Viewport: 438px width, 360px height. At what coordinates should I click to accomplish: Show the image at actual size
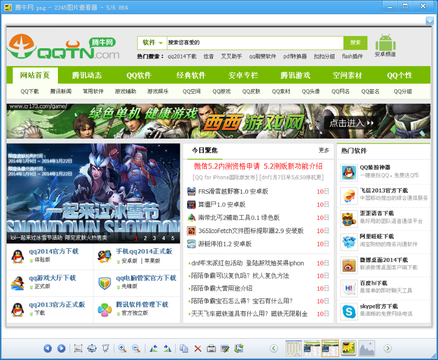tap(78, 348)
